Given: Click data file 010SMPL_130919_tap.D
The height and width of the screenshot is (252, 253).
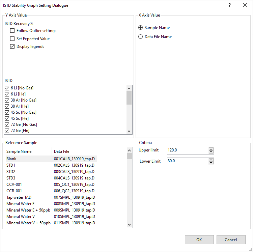Looking at the screenshot, I should coord(75,217).
